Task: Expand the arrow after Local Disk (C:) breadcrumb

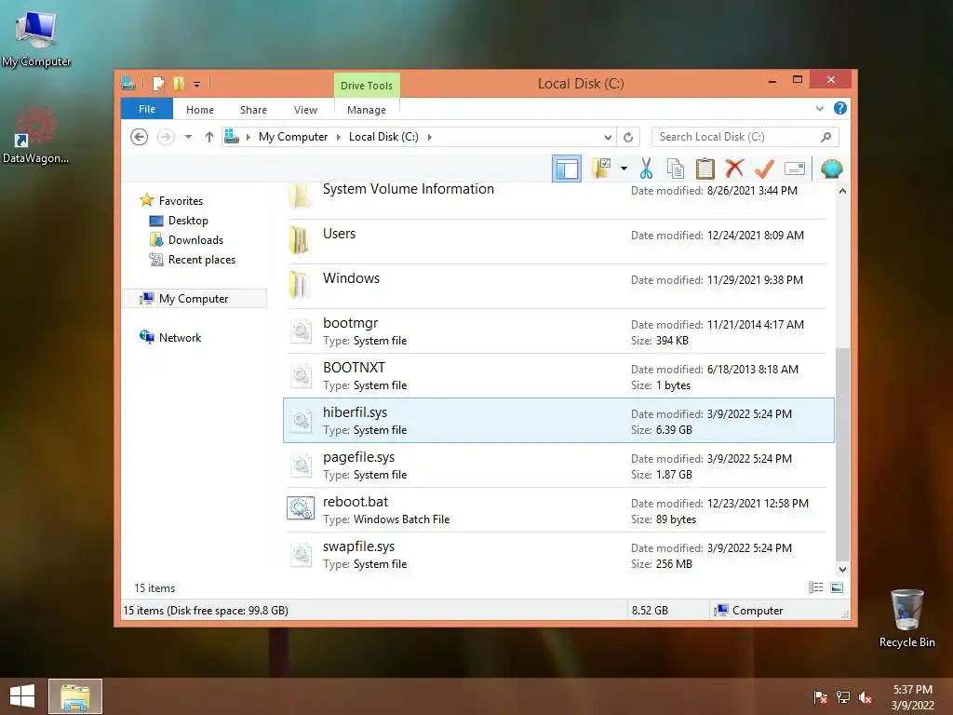Action: pyautogui.click(x=430, y=137)
